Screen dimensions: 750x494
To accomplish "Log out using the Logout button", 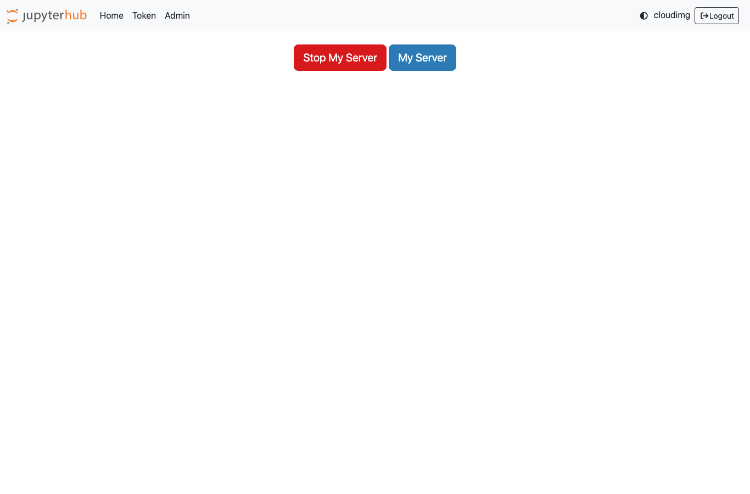I will pos(717,16).
